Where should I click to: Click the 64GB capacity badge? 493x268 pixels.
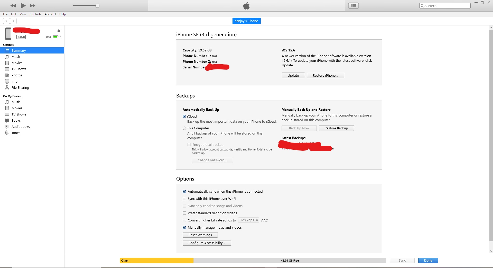click(x=21, y=37)
